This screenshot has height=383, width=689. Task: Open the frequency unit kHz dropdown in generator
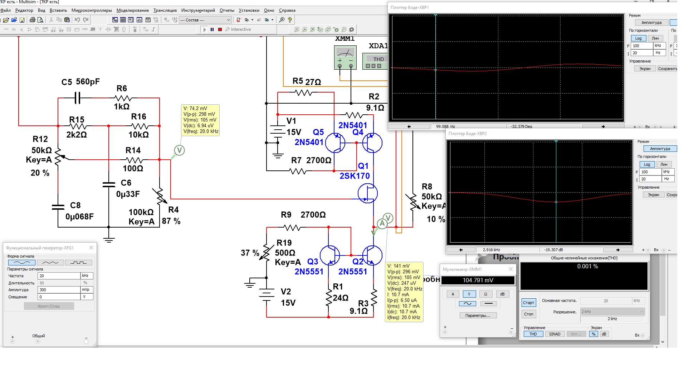tap(87, 276)
